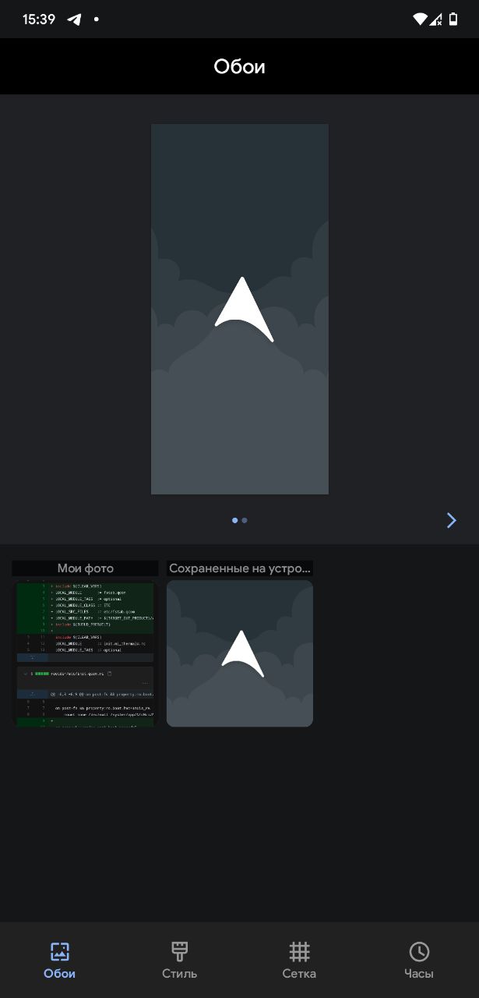Tap the Сохраненные на устро… label

coord(240,568)
